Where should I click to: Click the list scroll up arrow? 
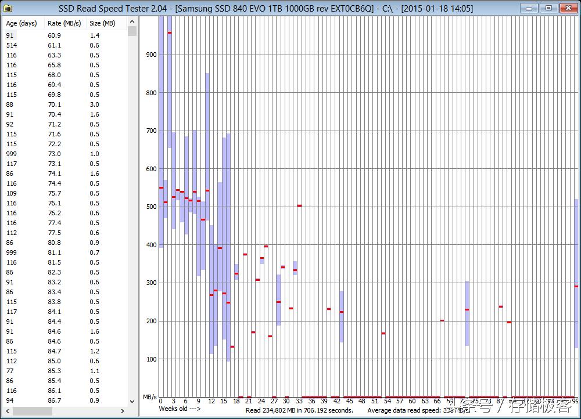[x=132, y=22]
